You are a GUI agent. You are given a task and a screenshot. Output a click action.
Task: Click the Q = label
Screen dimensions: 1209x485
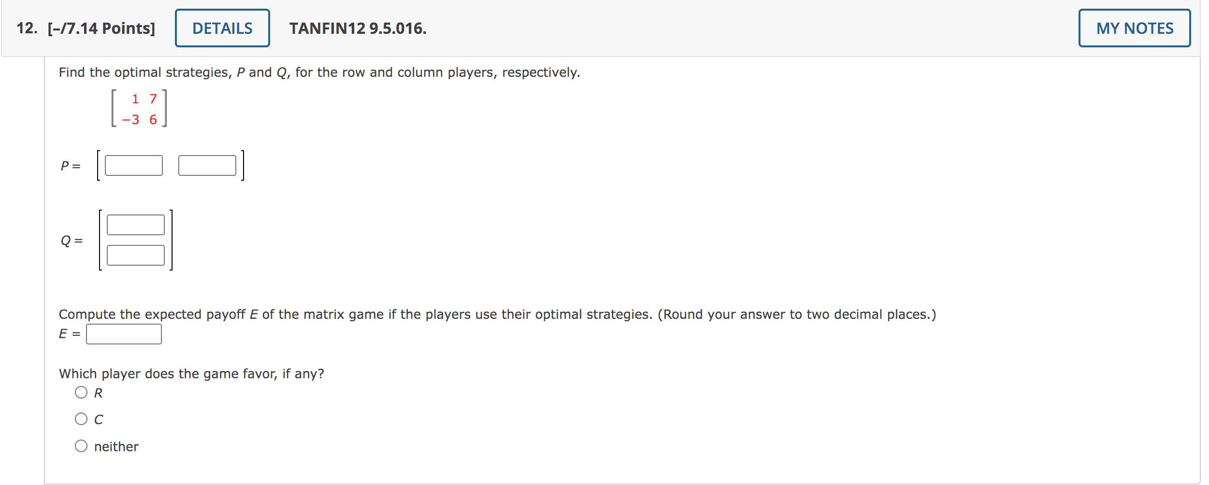[71, 240]
